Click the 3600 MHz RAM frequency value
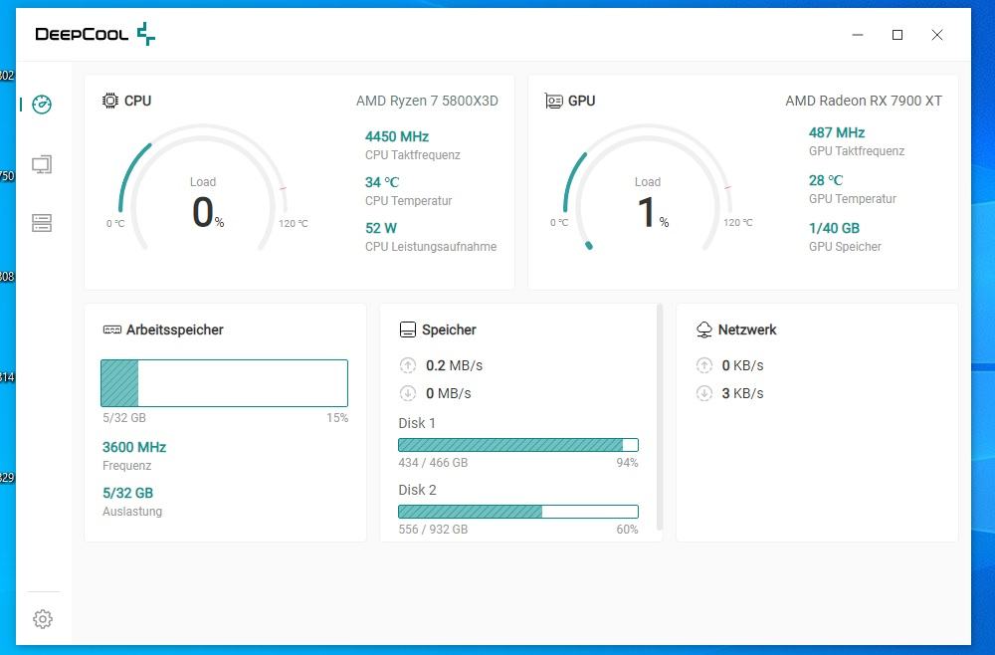 click(x=134, y=447)
